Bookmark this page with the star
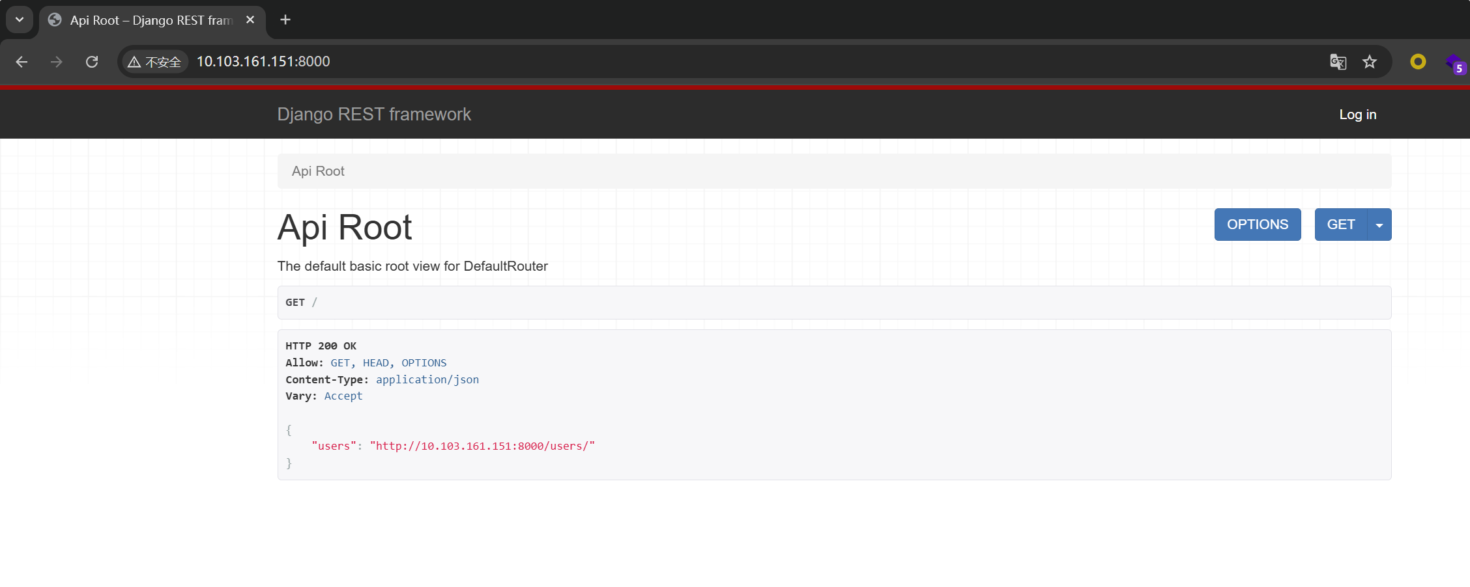Image resolution: width=1470 pixels, height=587 pixels. [x=1370, y=62]
